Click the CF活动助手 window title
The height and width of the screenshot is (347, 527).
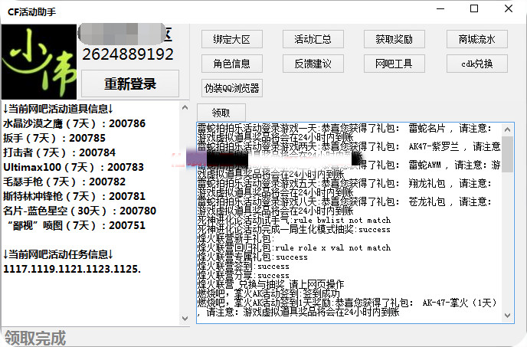pyautogui.click(x=32, y=12)
